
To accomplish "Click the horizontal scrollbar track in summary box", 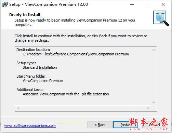I will pyautogui.click(x=83, y=108).
